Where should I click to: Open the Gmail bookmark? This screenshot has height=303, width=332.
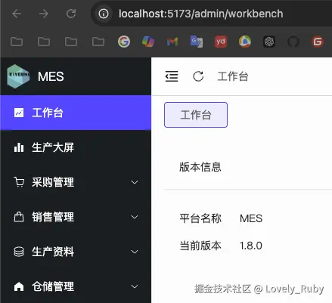172,42
